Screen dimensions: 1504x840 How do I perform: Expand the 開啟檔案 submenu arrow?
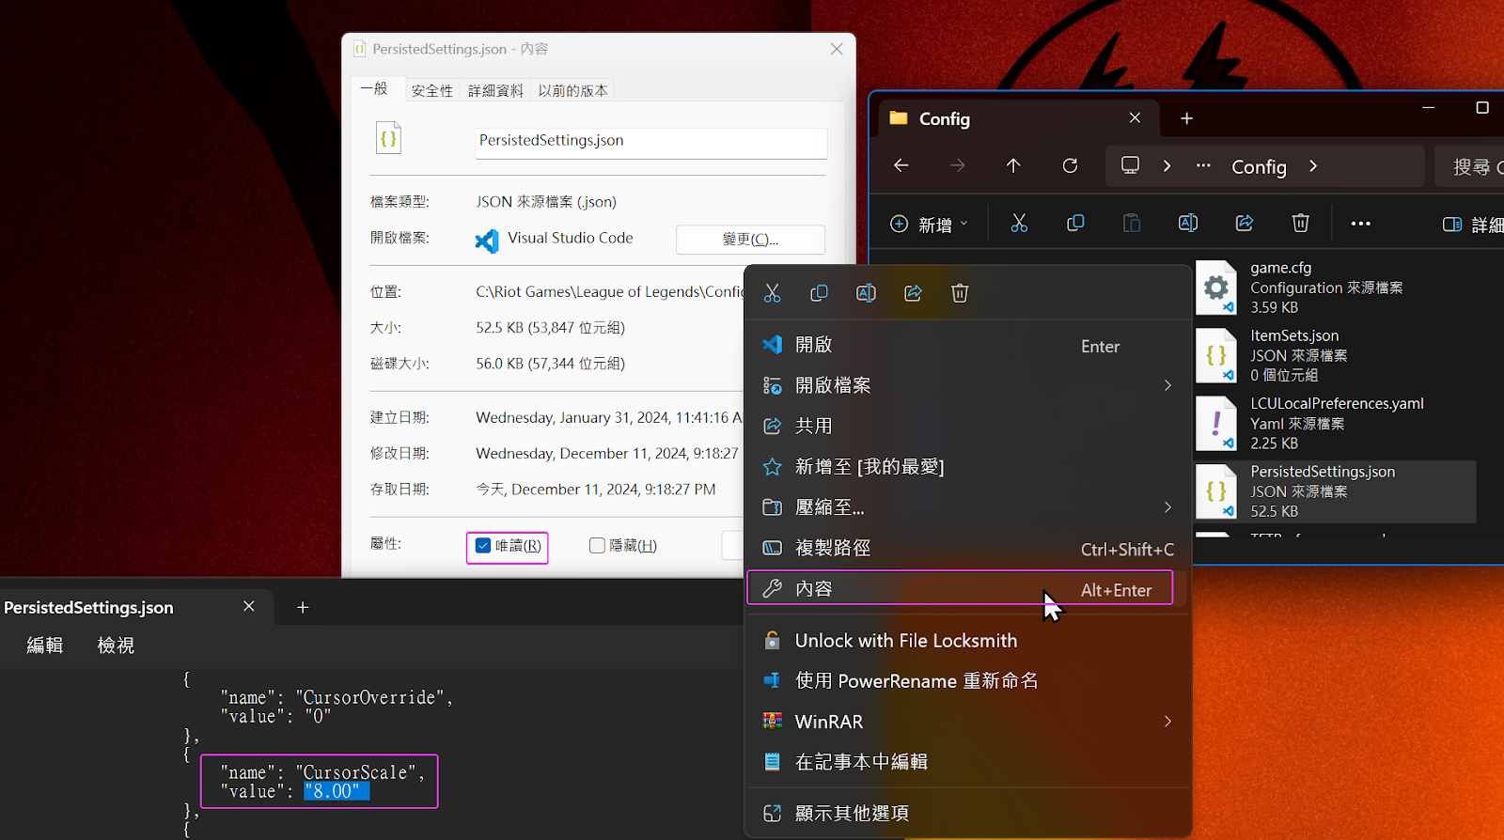coord(1167,385)
